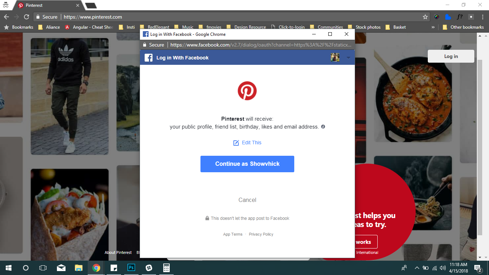This screenshot has width=489, height=275.
Task: Click the wrap sandwich pin thumbnail
Action: coord(69,214)
